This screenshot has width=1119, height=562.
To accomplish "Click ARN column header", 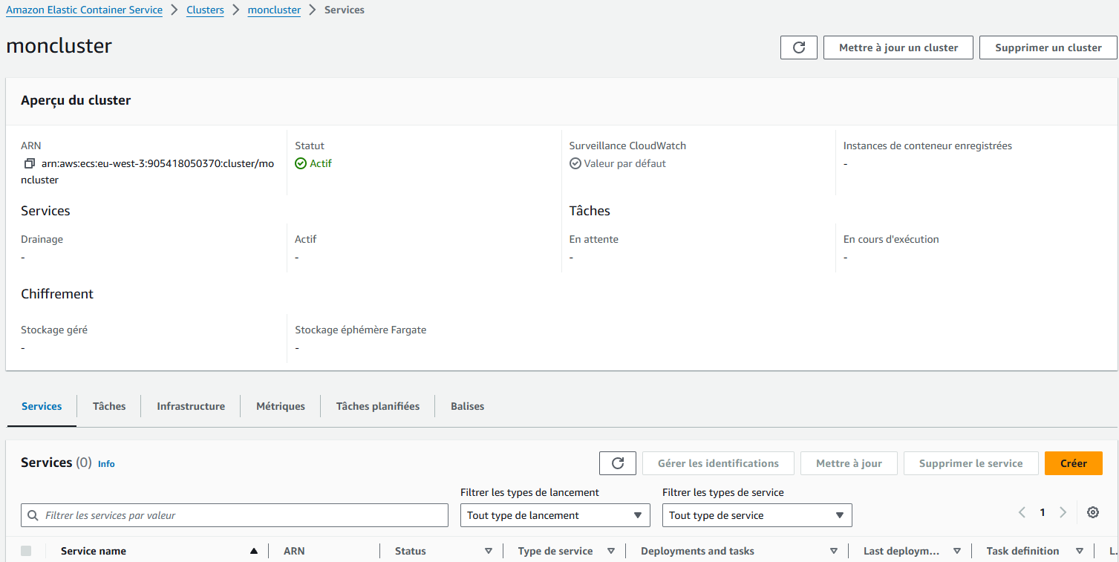I will pos(294,551).
